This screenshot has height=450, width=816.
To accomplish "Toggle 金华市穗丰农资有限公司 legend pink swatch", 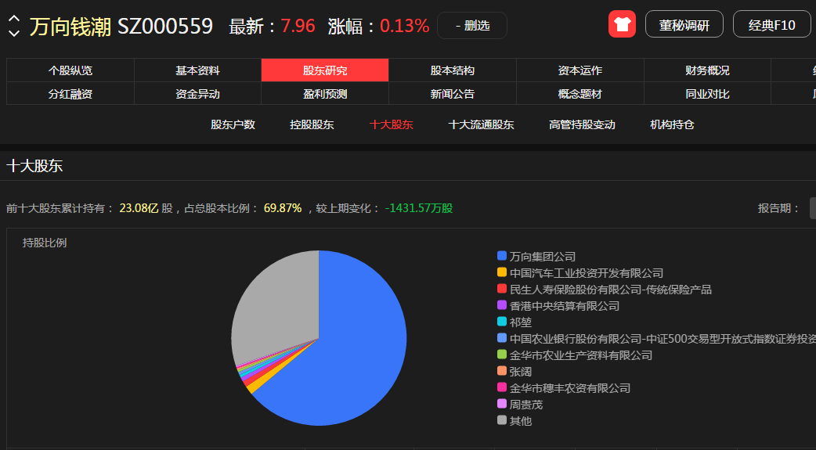I will tap(502, 387).
